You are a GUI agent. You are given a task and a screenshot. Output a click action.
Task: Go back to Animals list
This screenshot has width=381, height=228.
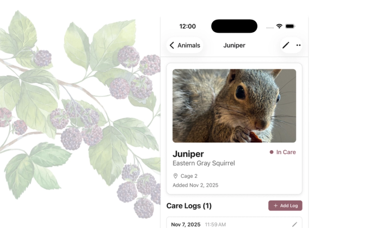point(185,45)
